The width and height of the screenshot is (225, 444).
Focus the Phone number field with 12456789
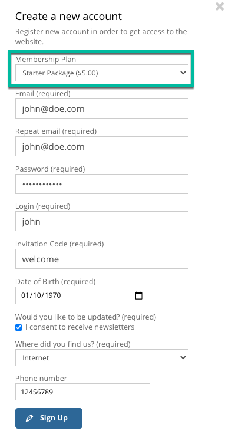click(x=82, y=392)
